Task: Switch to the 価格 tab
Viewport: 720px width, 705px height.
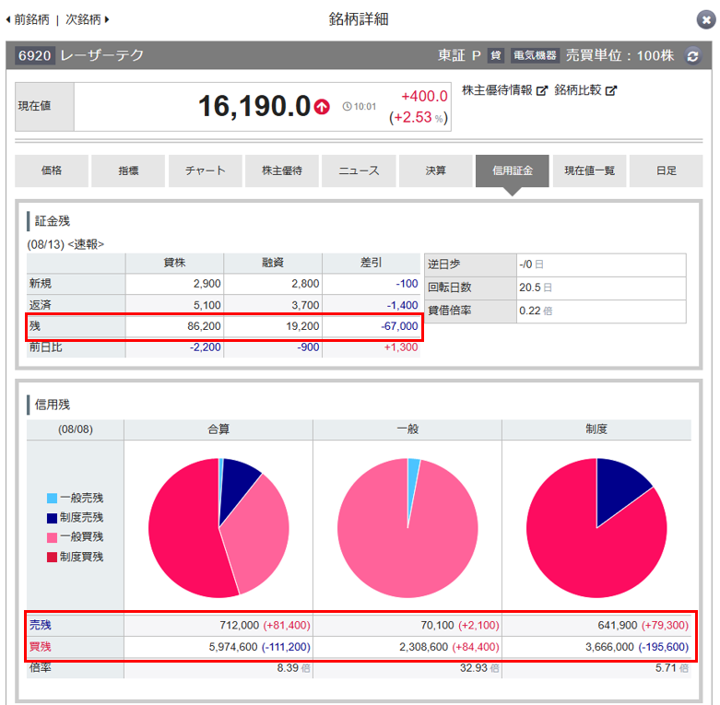Action: [52, 171]
